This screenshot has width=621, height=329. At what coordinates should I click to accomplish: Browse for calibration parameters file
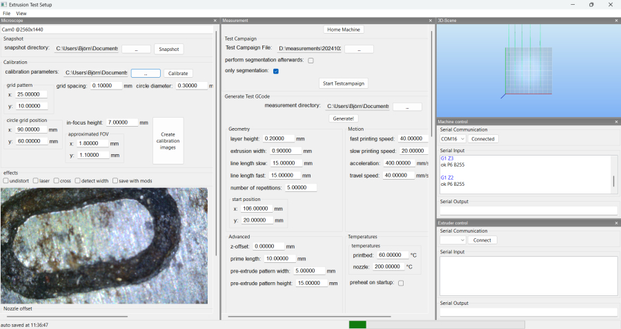[x=146, y=73]
